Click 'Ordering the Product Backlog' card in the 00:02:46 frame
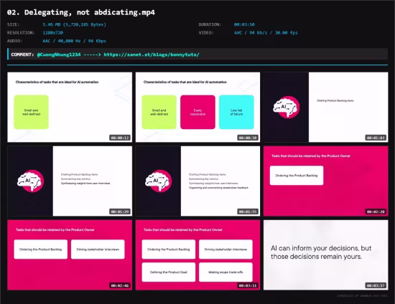This screenshot has width=395, height=304. point(40,250)
